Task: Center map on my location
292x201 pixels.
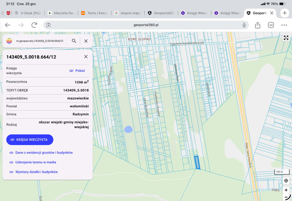Action: tap(286, 181)
